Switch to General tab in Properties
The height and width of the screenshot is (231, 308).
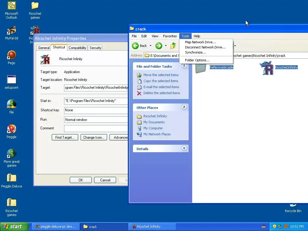click(44, 48)
